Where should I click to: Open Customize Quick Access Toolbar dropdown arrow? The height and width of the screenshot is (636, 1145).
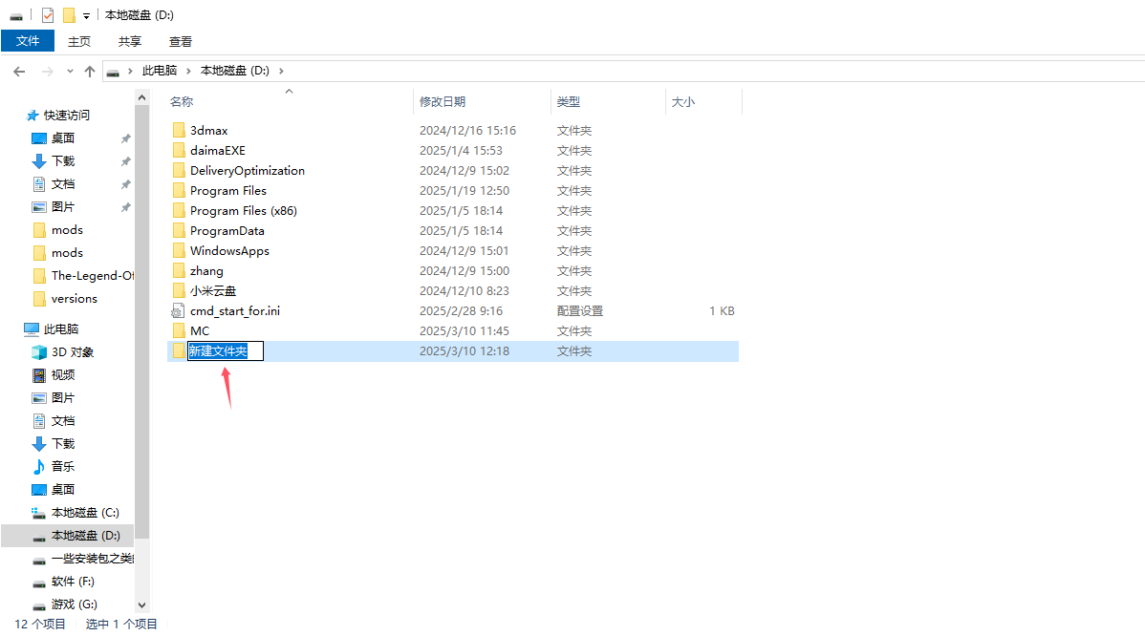point(86,16)
